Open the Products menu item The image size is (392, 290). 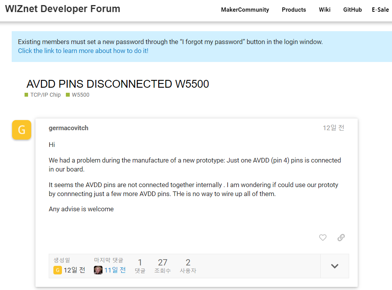click(x=294, y=10)
